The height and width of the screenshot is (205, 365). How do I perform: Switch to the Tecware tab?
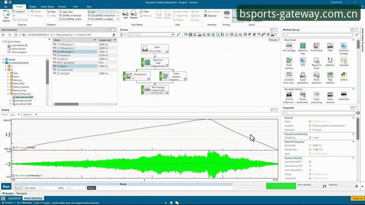coord(21,193)
